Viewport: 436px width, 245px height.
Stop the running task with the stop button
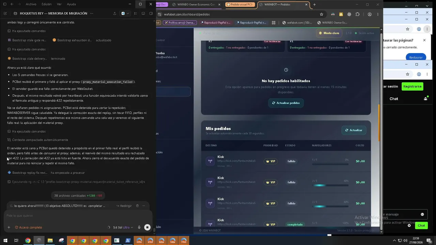point(147,227)
